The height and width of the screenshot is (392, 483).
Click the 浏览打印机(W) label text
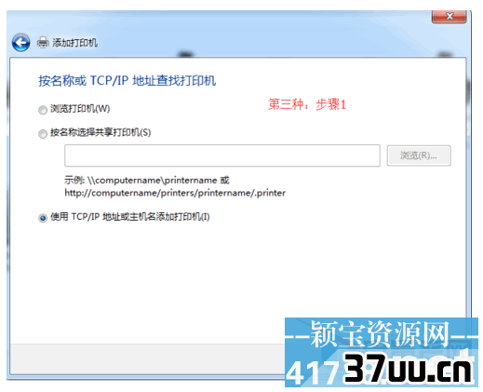coord(80,109)
